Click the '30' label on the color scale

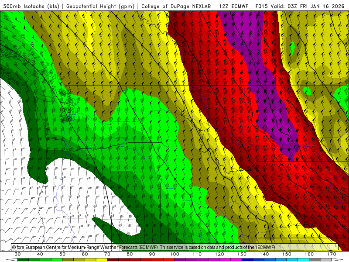[x=17, y=254]
